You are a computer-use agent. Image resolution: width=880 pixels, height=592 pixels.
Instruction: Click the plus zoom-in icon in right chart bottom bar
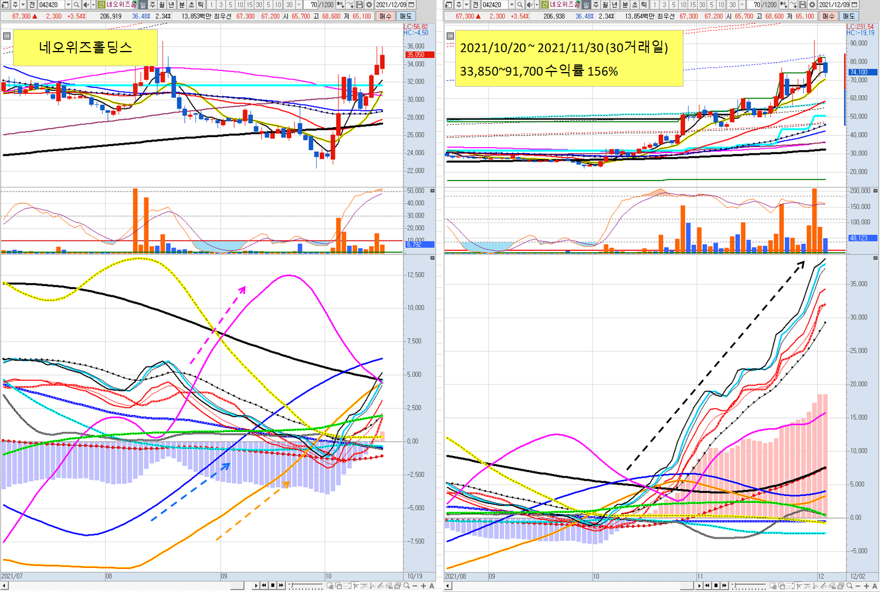(866, 586)
